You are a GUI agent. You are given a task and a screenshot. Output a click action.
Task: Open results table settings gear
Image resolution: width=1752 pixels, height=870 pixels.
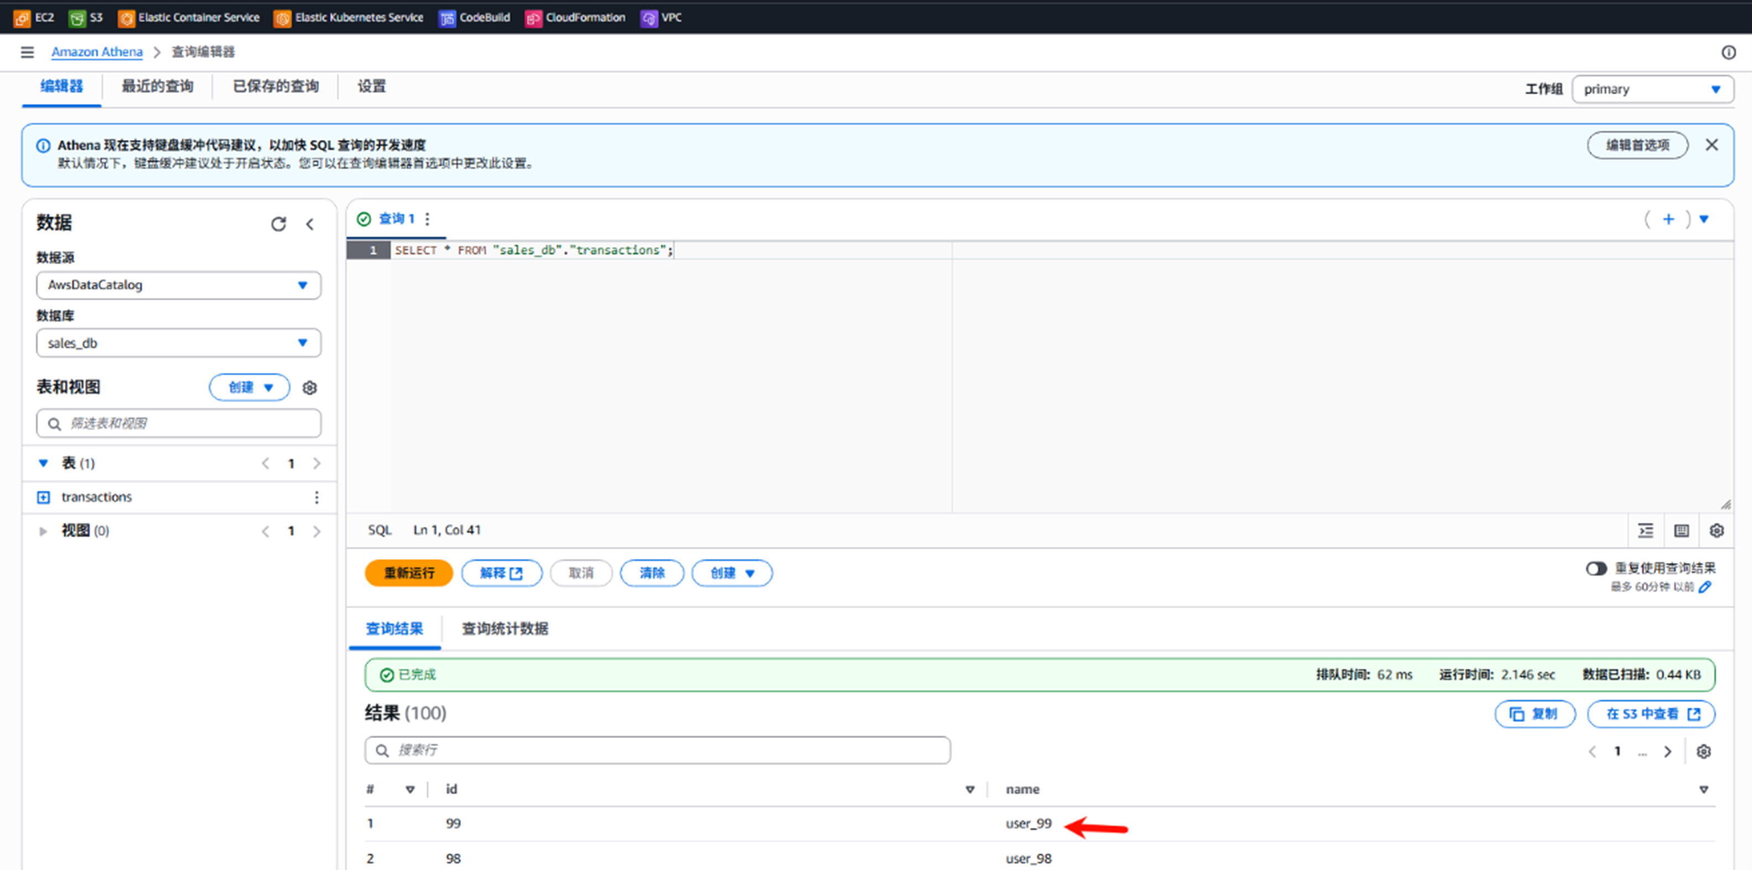pyautogui.click(x=1704, y=752)
